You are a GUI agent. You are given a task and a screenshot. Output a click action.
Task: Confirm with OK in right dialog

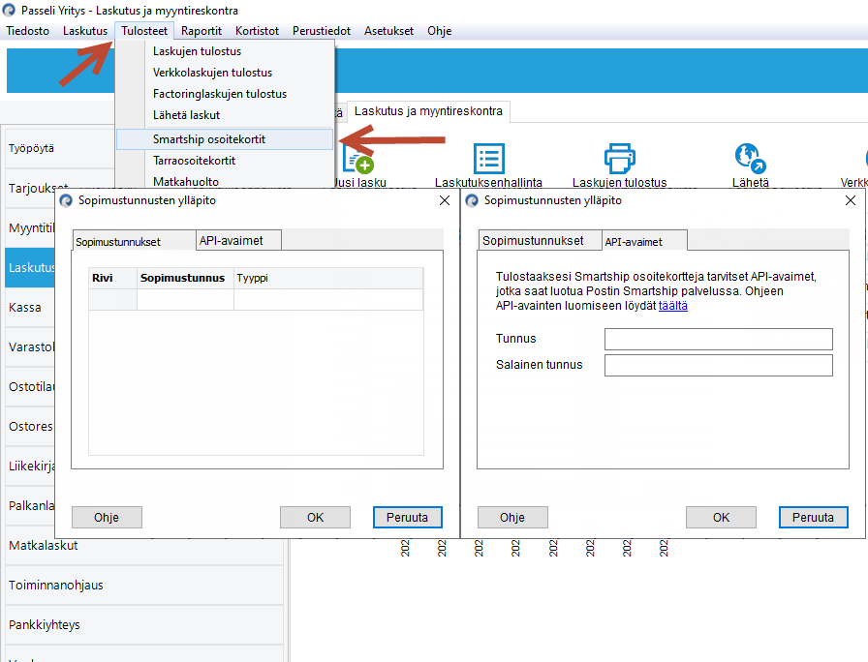click(x=721, y=518)
